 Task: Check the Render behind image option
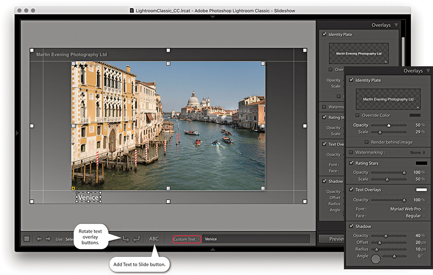tap(367, 142)
